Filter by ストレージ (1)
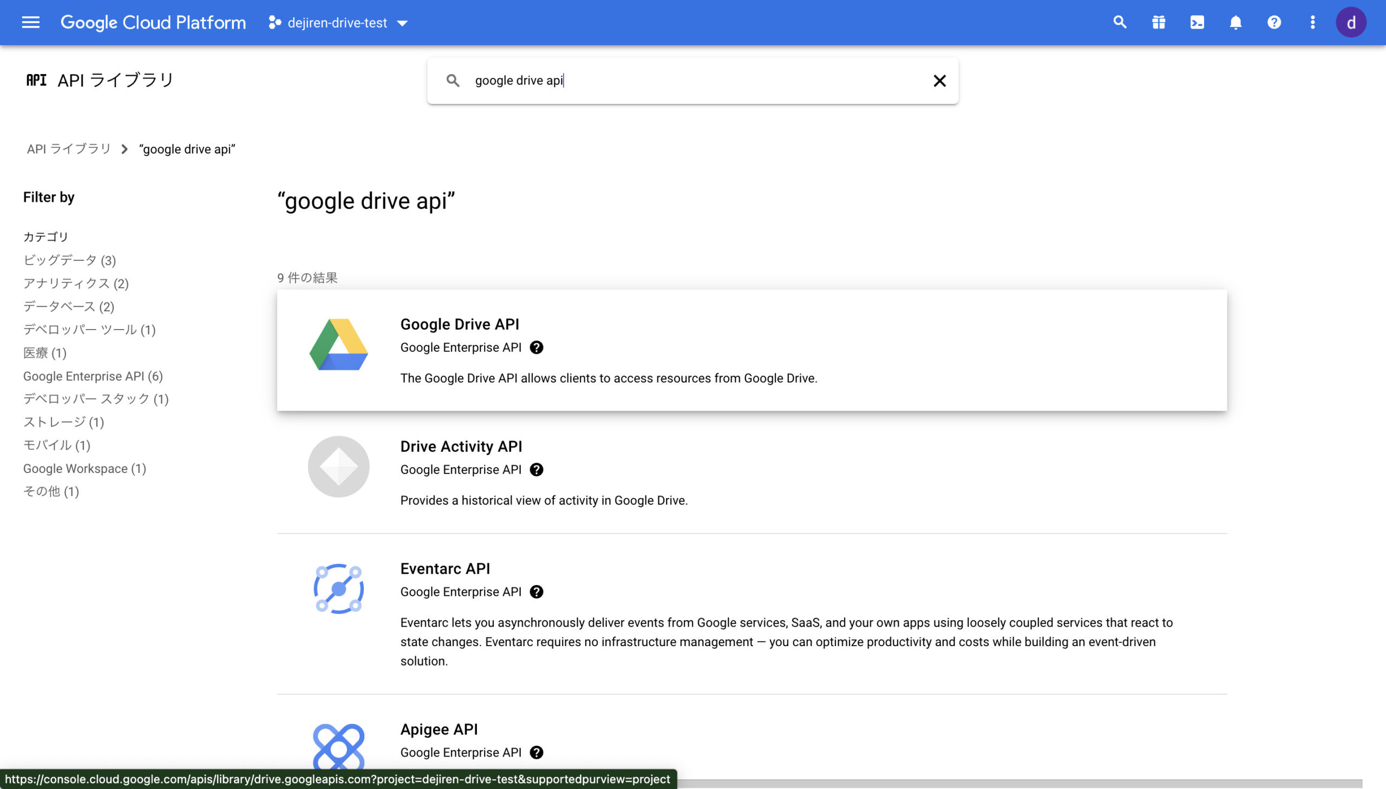This screenshot has width=1386, height=789. coord(63,422)
